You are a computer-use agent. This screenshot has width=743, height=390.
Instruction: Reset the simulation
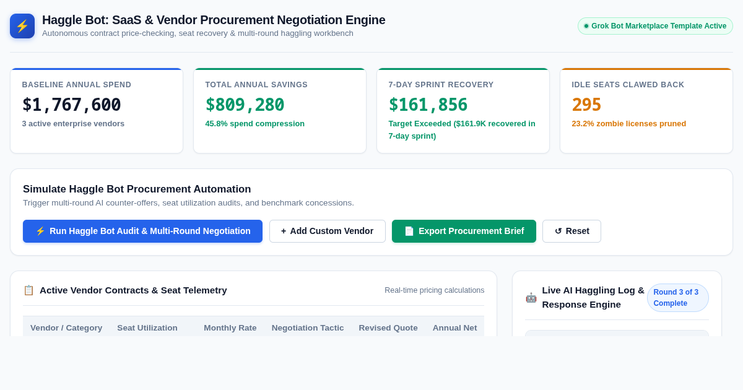(x=571, y=231)
